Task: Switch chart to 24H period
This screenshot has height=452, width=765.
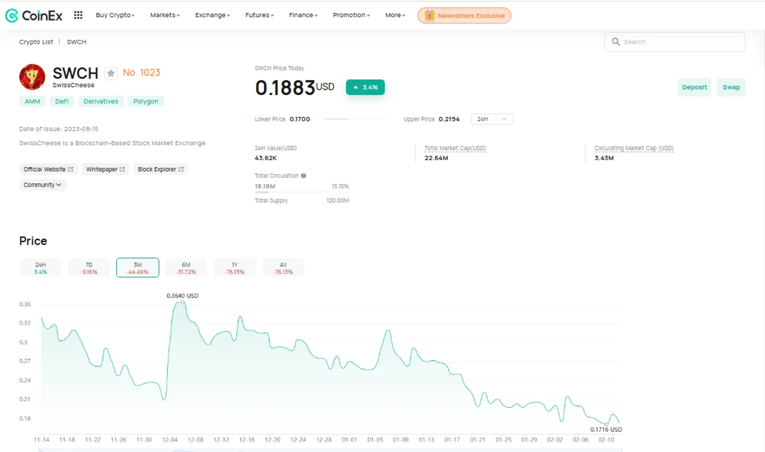Action: click(41, 268)
